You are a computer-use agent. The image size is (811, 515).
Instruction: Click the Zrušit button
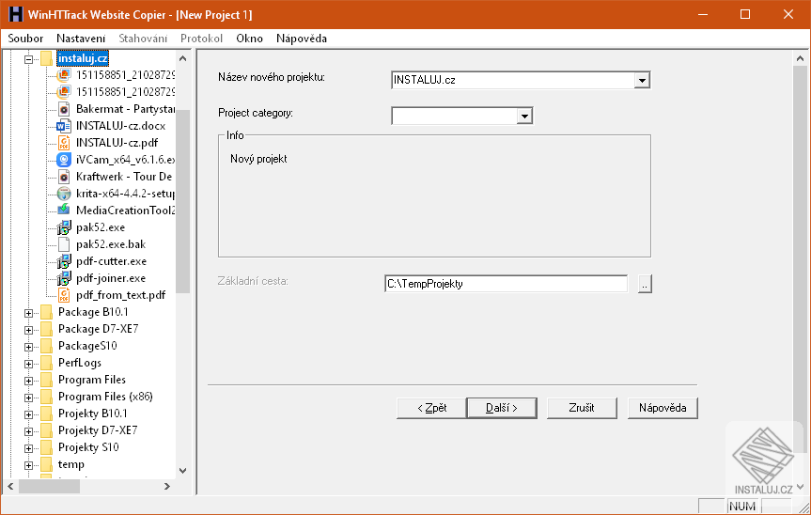(x=582, y=408)
